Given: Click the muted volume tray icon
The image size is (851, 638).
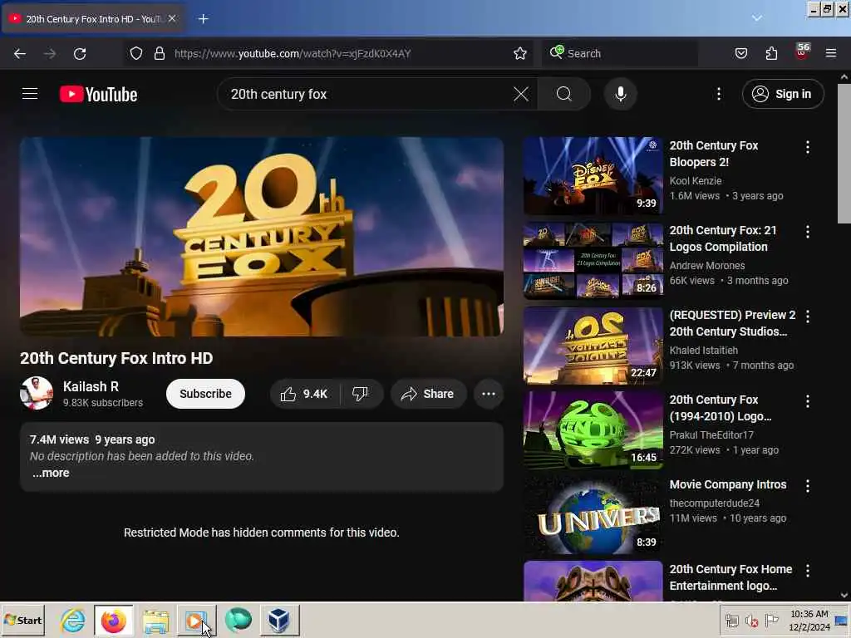Looking at the screenshot, I should click(751, 621).
